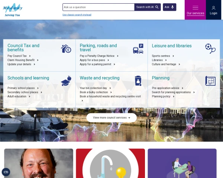The width and height of the screenshot is (223, 178).
Task: Go to Culture and heritage
Action: click(164, 64)
